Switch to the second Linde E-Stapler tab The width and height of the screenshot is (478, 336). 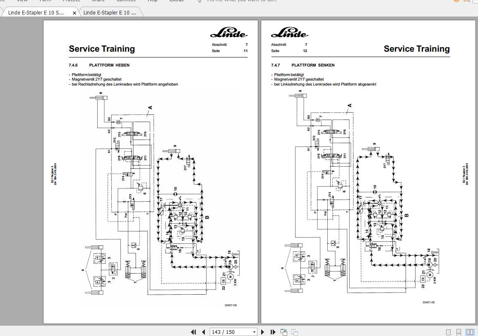(110, 12)
